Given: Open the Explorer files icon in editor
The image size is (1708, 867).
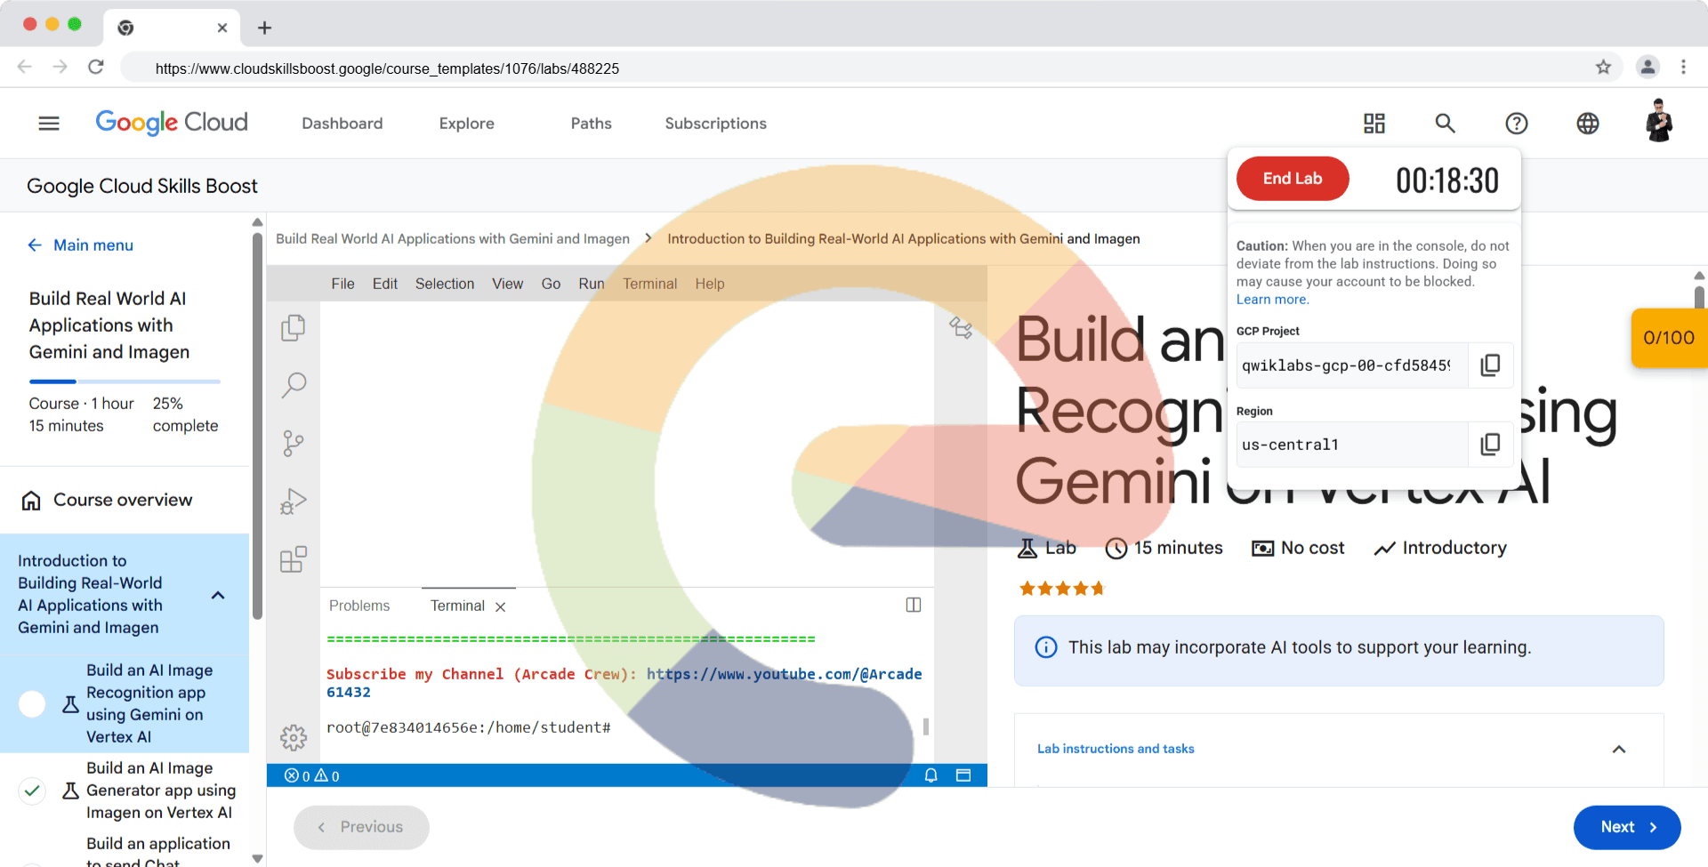Looking at the screenshot, I should pos(293,328).
